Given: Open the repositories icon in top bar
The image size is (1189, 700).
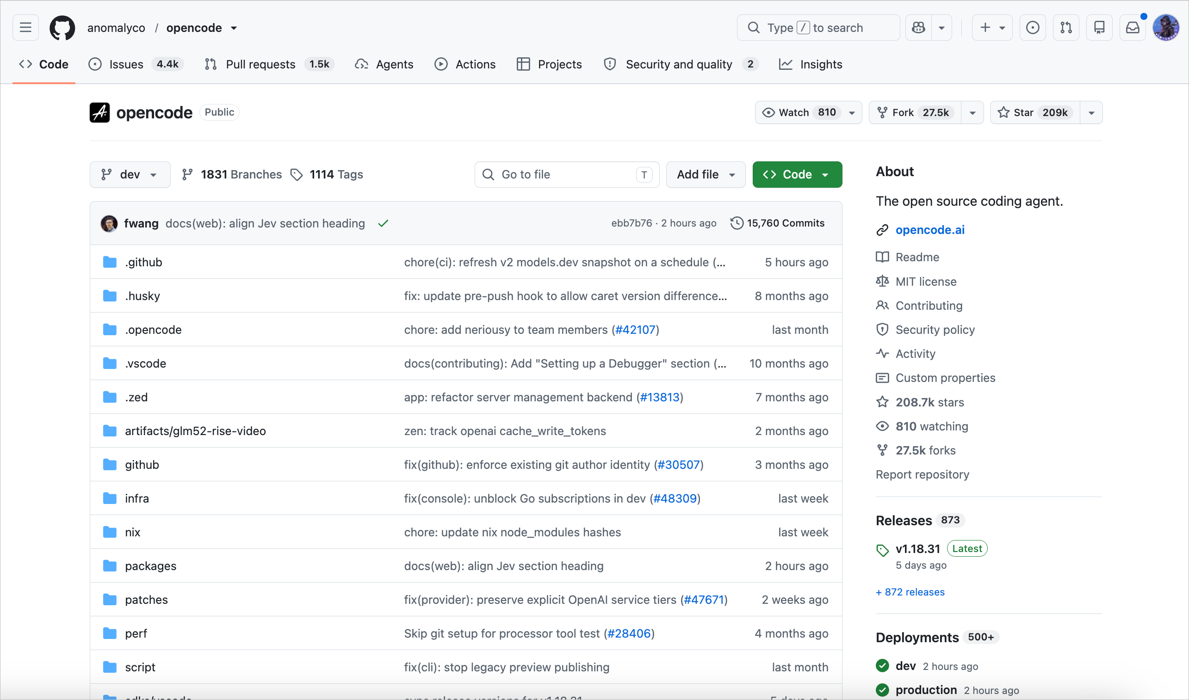Looking at the screenshot, I should pyautogui.click(x=1099, y=28).
